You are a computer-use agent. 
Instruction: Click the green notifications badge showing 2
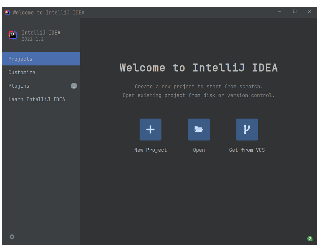(x=310, y=239)
